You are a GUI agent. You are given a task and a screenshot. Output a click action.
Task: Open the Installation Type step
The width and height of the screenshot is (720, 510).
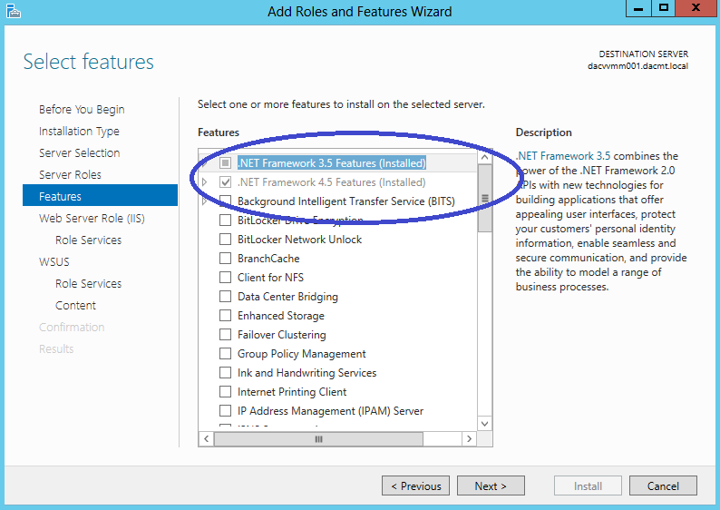click(x=79, y=132)
